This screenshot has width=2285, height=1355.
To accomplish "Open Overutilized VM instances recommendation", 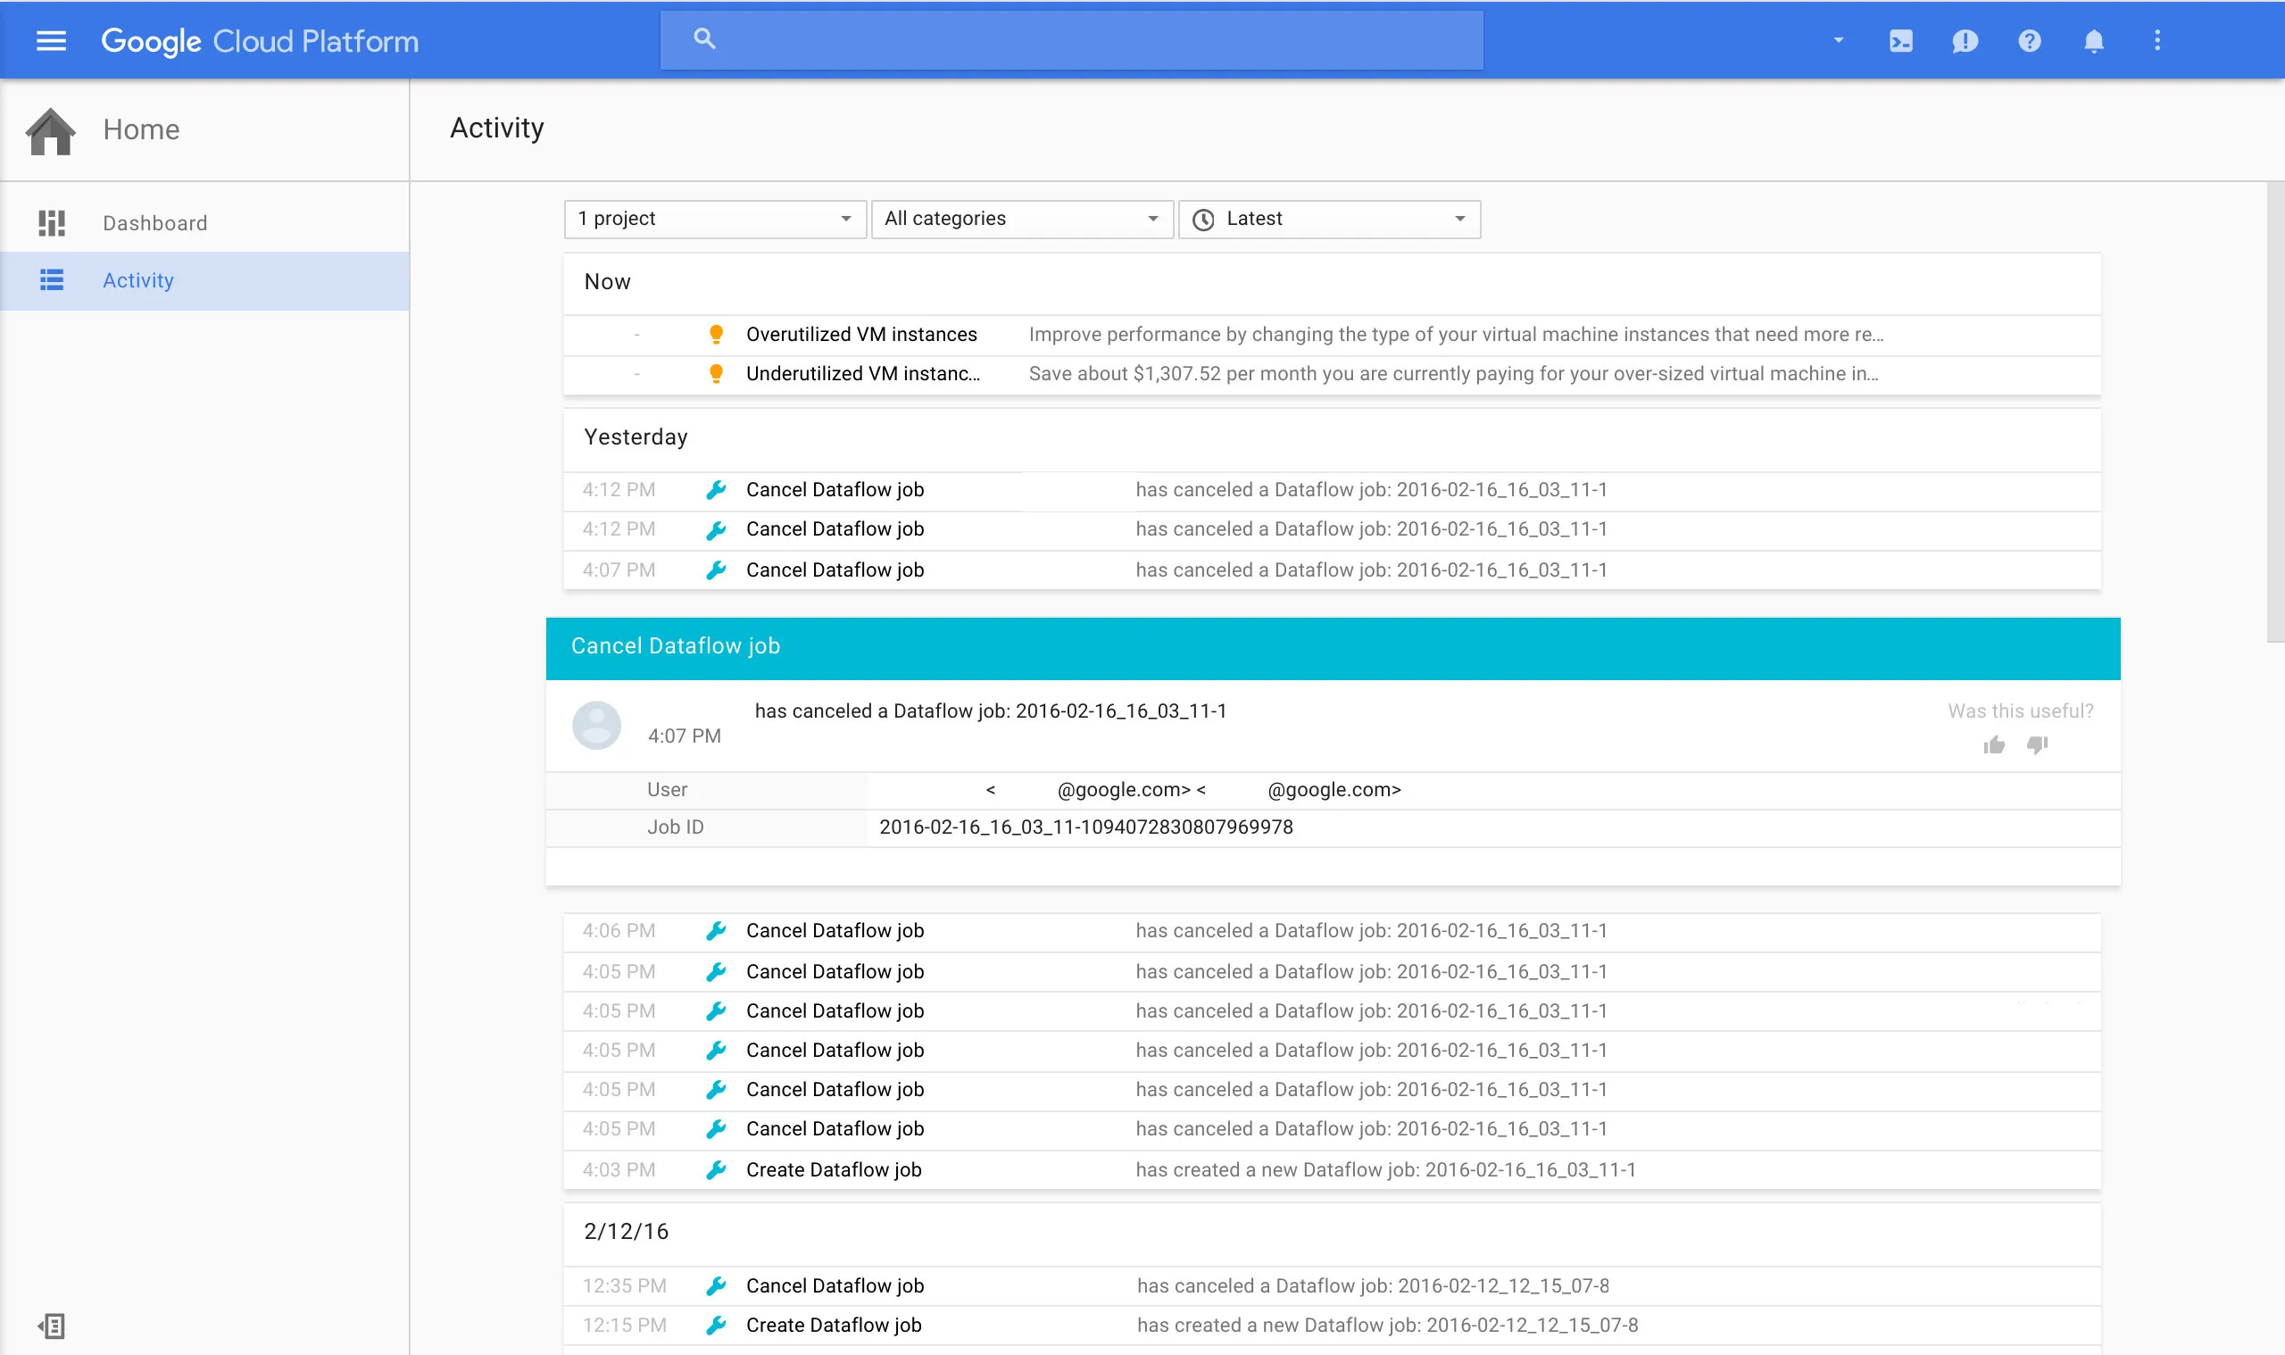I will pos(860,334).
